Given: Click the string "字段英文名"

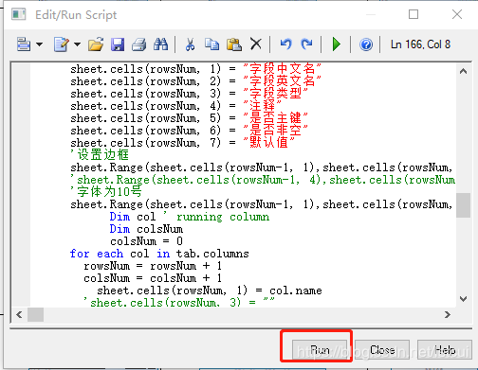Looking at the screenshot, I should [x=282, y=81].
